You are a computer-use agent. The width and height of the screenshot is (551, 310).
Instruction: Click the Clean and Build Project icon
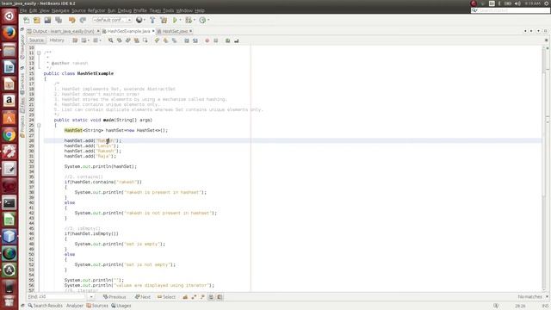pos(164,20)
